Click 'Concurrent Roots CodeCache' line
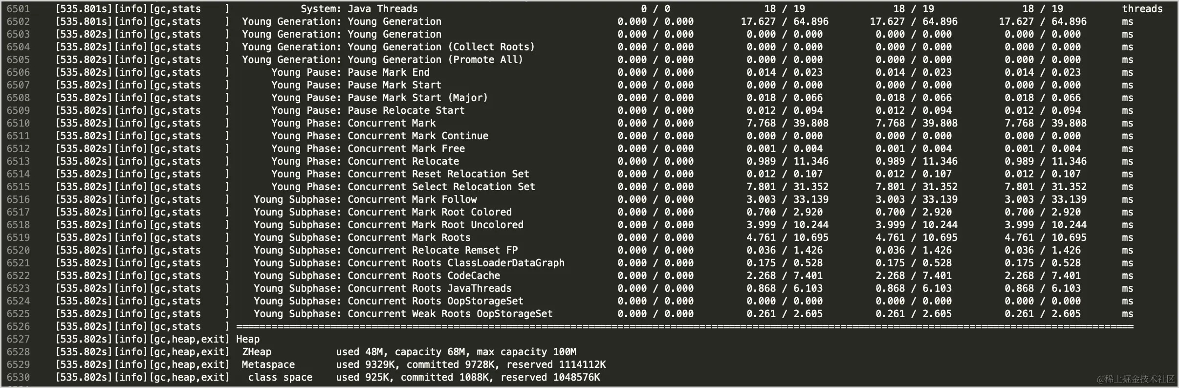 (424, 276)
